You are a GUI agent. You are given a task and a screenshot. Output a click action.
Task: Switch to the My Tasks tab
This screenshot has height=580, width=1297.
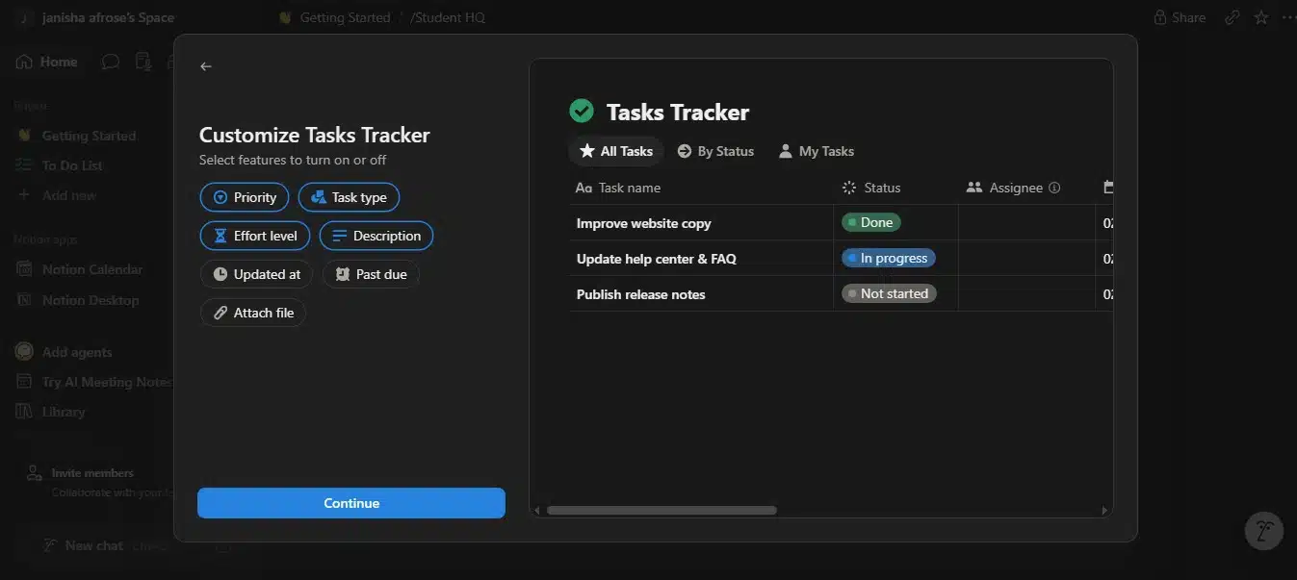(x=816, y=151)
